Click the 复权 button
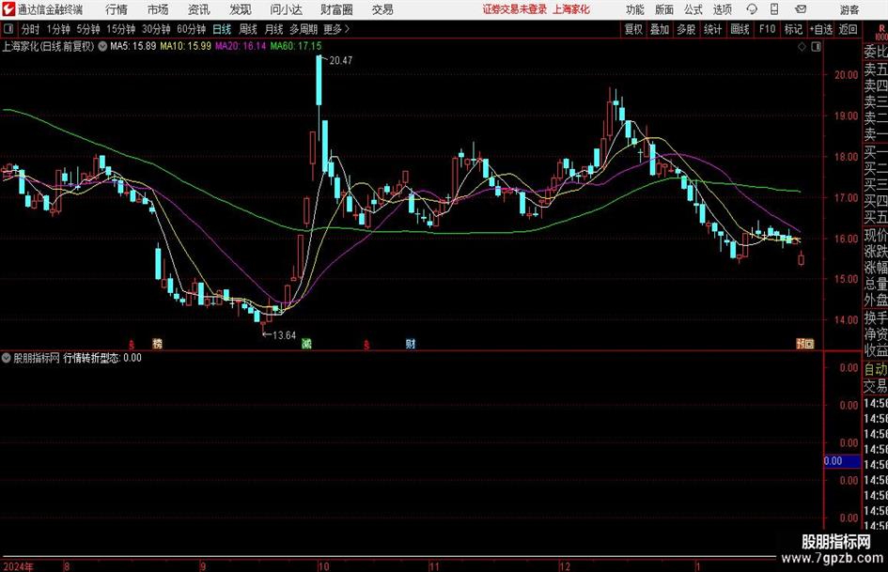This screenshot has height=572, width=888. tap(633, 29)
